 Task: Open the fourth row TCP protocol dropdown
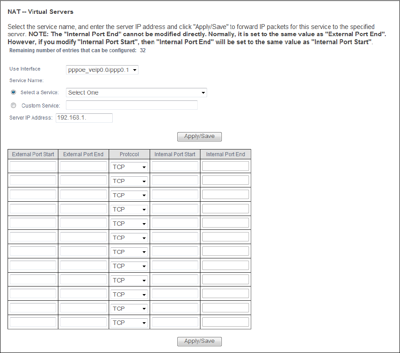coord(129,209)
